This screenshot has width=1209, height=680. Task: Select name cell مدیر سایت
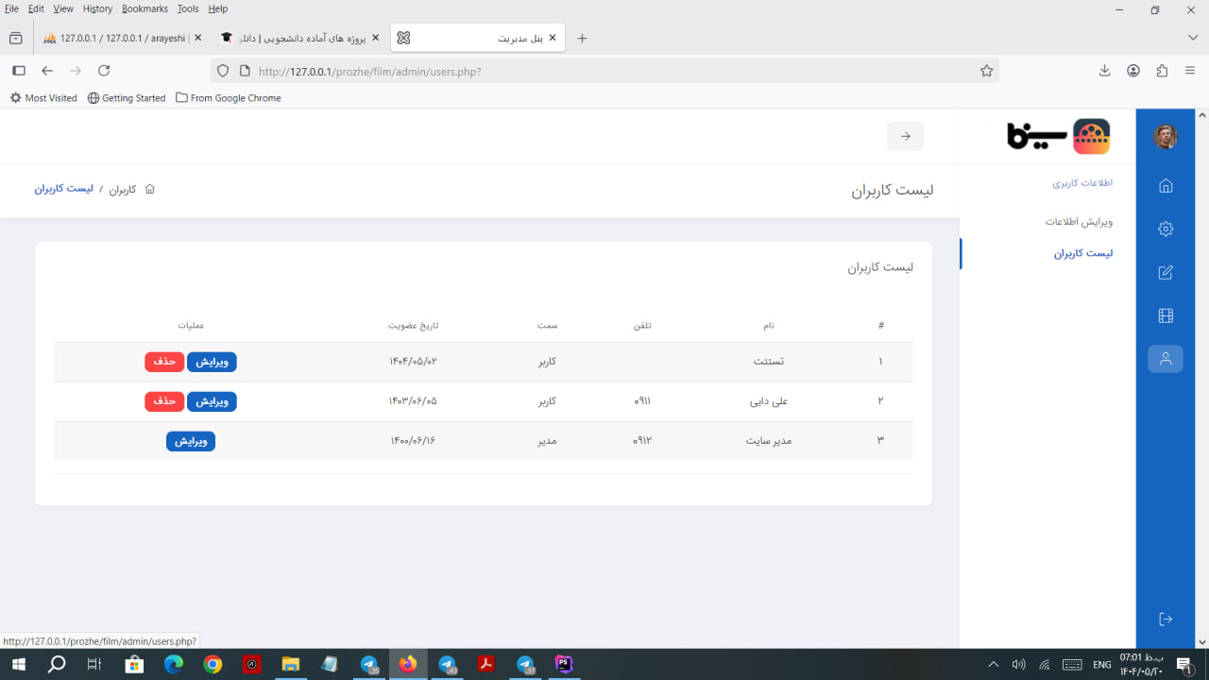point(768,441)
